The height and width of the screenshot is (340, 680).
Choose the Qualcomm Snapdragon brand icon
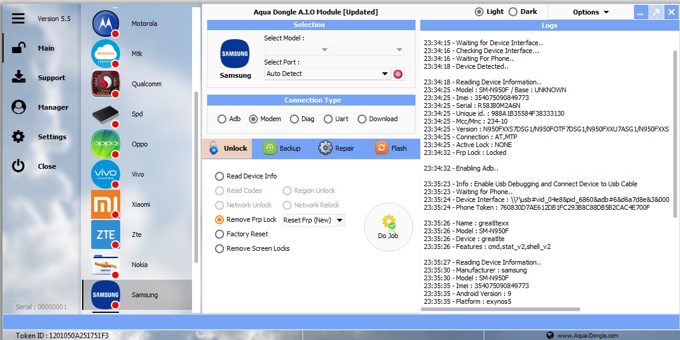[x=106, y=84]
